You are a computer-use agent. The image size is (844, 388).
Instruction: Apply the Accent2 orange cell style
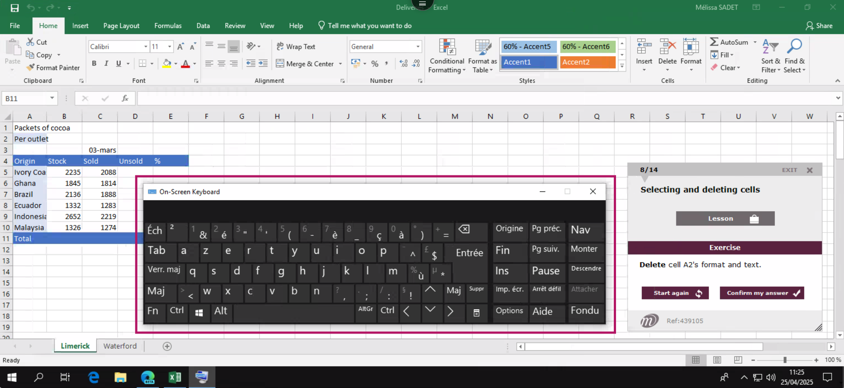click(x=588, y=62)
